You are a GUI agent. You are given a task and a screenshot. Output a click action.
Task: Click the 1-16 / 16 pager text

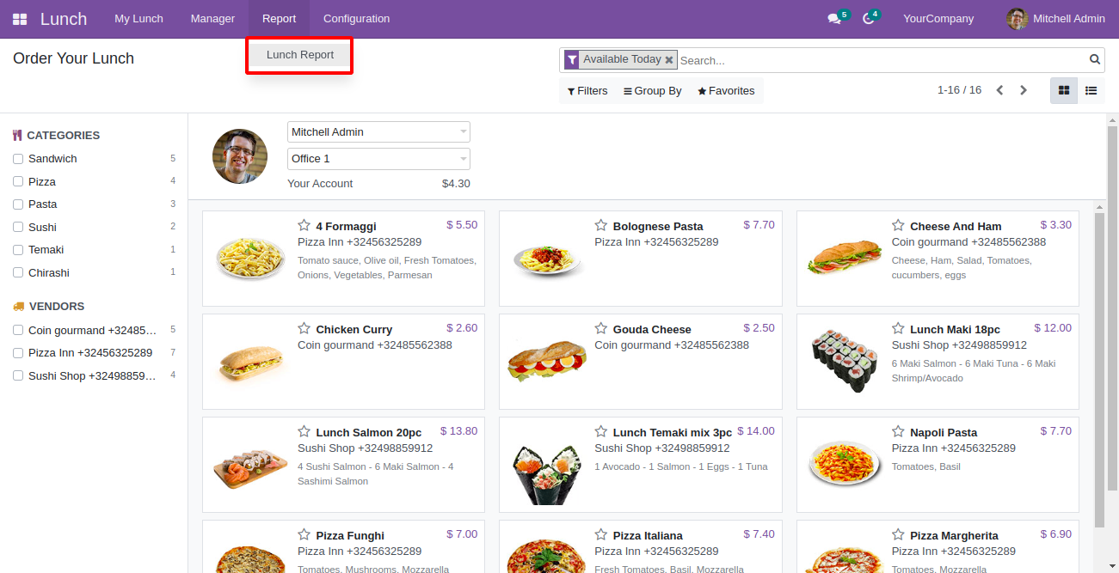[x=959, y=90]
